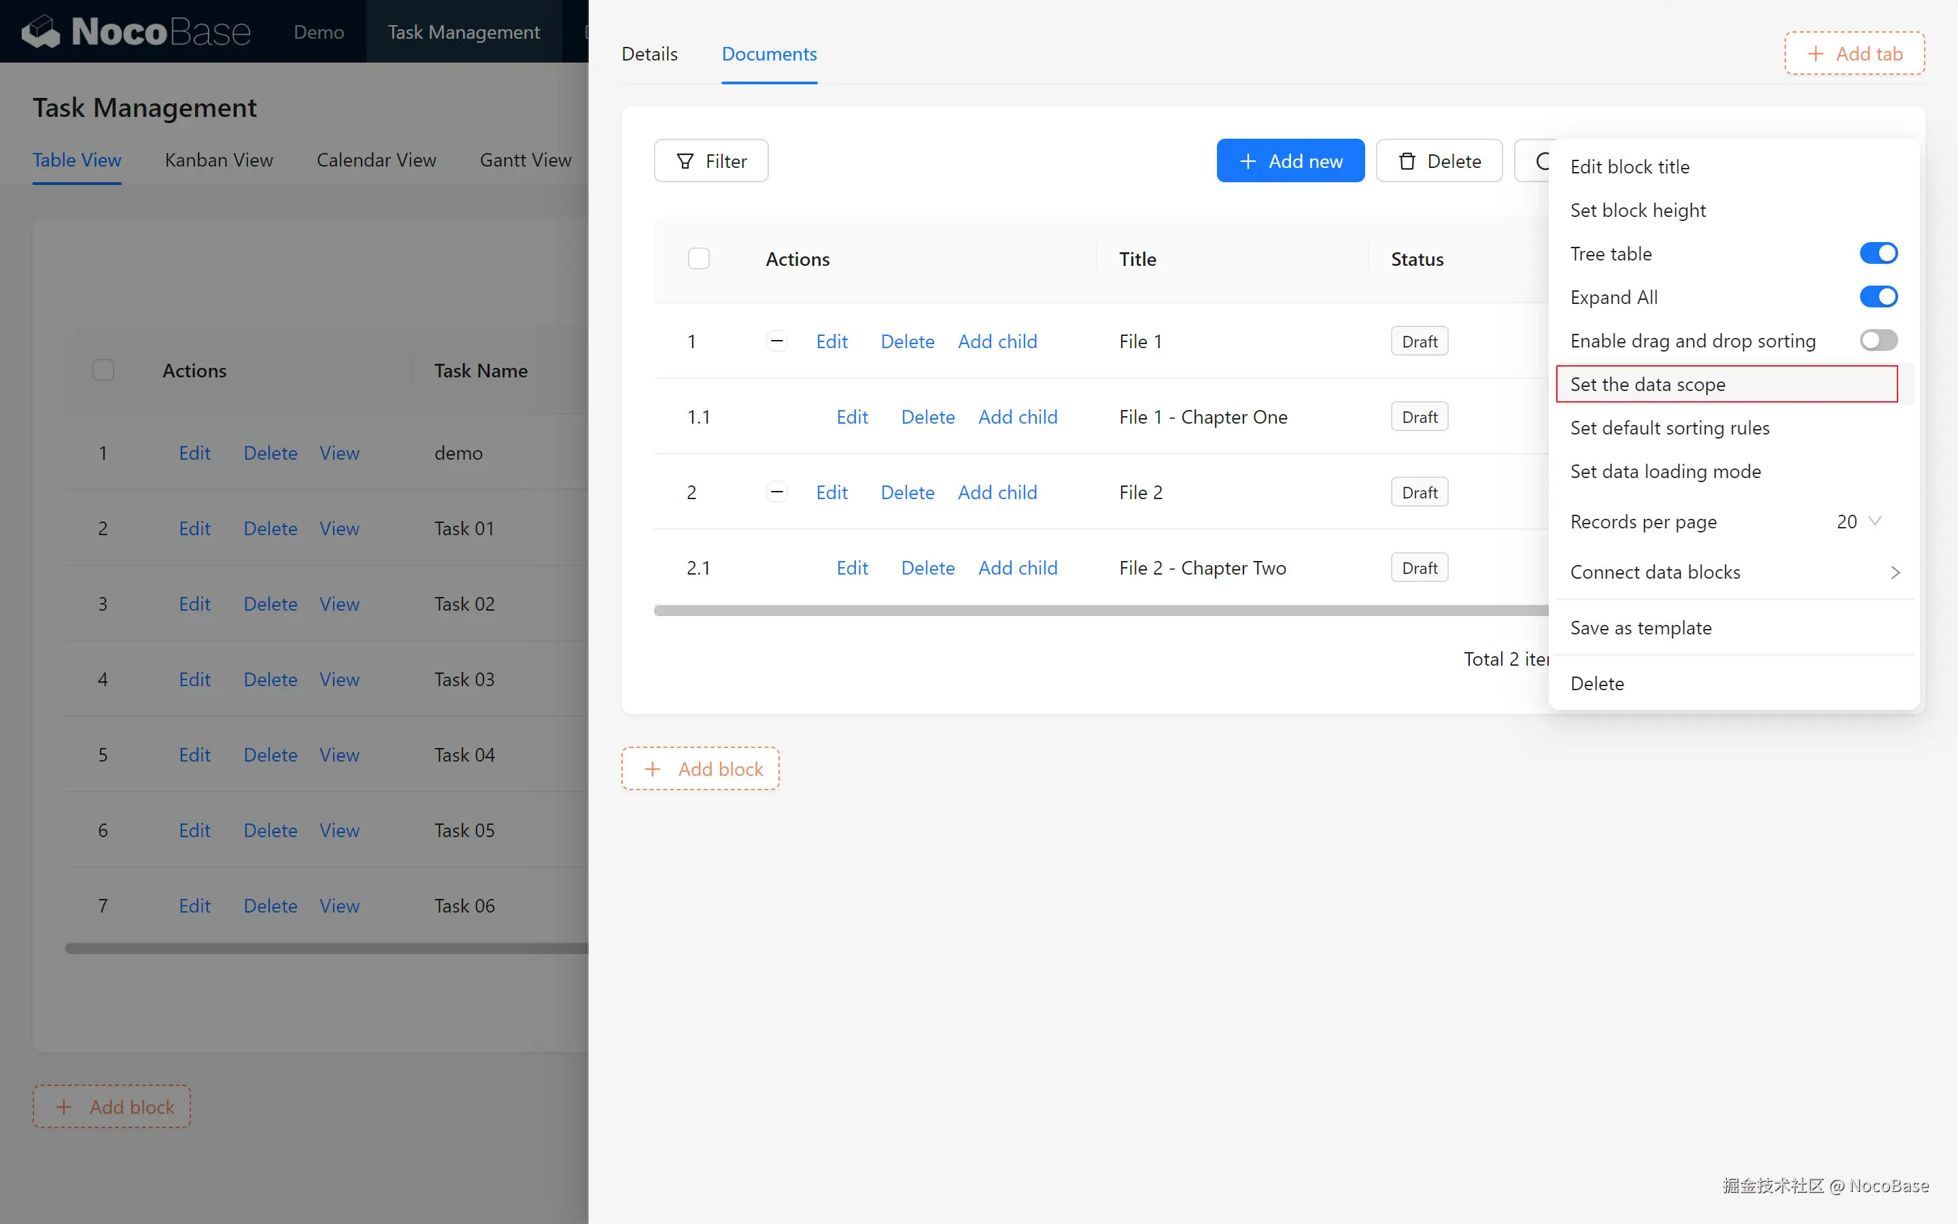Switch to the Details tab
The image size is (1958, 1224).
click(649, 54)
